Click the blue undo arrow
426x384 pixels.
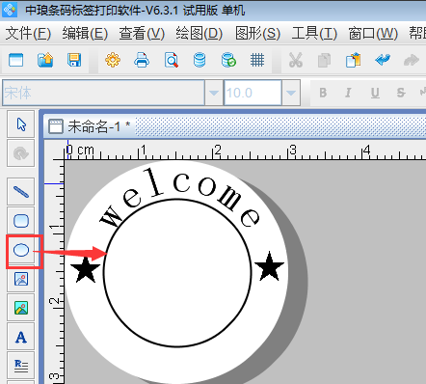click(x=383, y=60)
